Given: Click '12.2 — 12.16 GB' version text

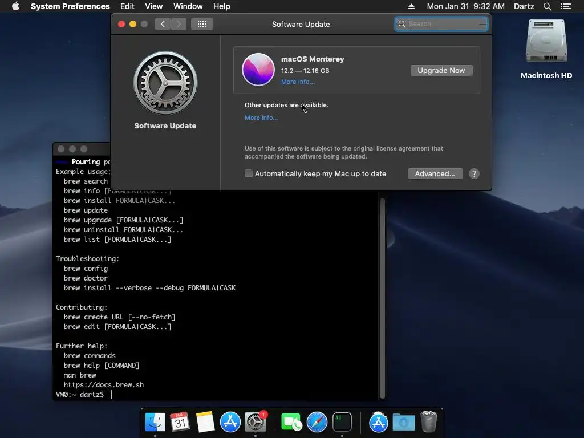Looking at the screenshot, I should pos(305,71).
